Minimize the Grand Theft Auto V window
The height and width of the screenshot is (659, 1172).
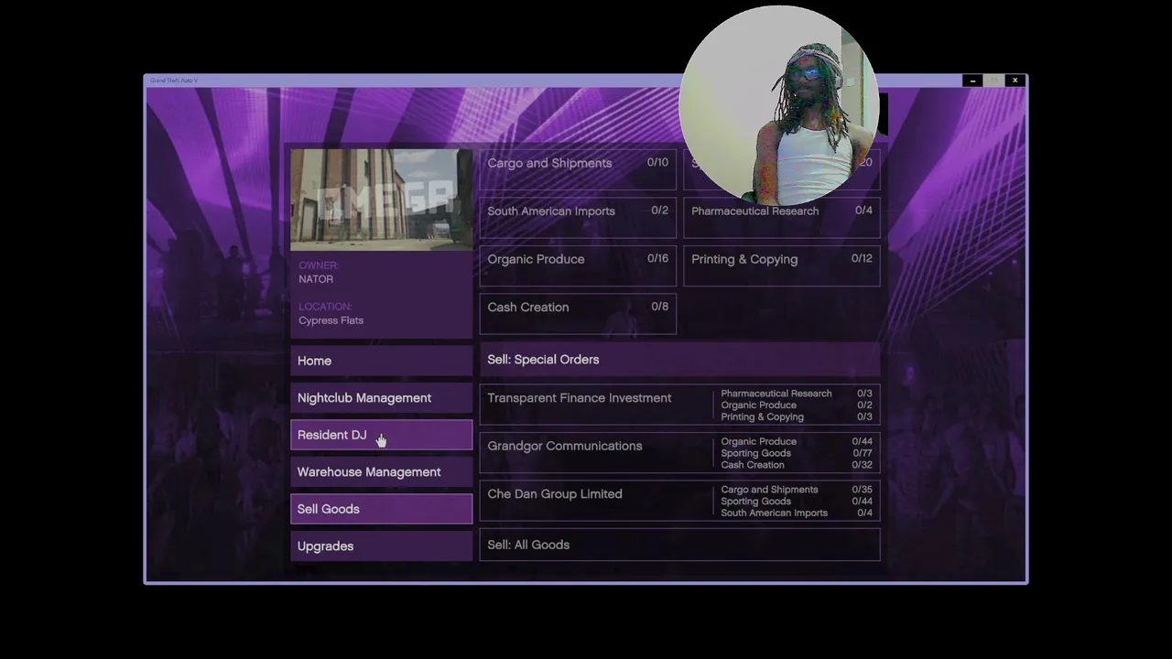[972, 81]
